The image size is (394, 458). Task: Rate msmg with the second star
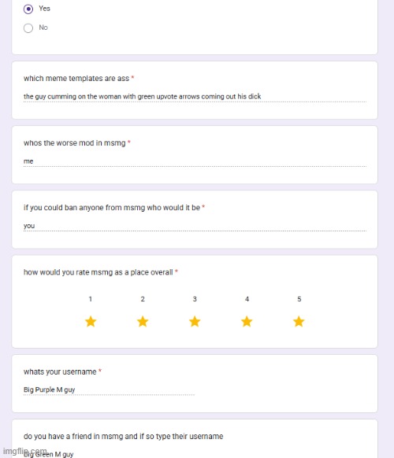(143, 322)
